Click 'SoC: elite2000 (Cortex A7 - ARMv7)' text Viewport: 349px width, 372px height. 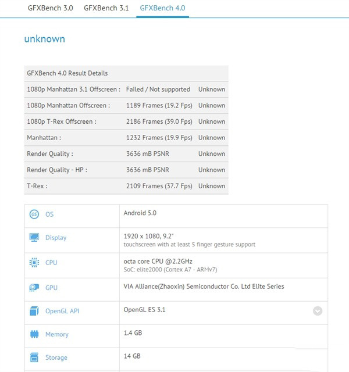(x=170, y=270)
